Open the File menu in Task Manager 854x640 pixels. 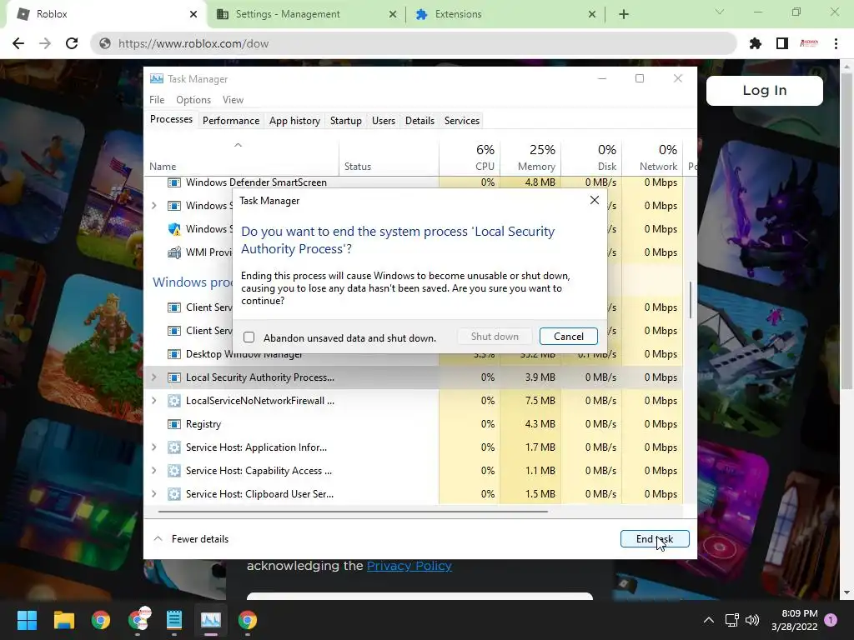pos(157,100)
